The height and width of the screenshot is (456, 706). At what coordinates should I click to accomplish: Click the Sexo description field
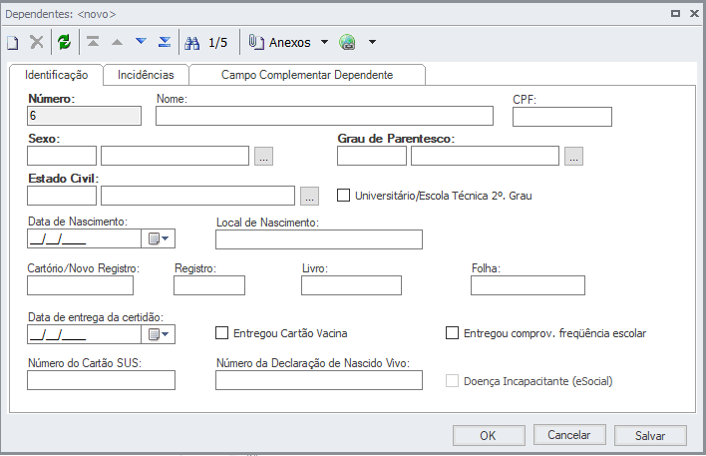pyautogui.click(x=176, y=156)
